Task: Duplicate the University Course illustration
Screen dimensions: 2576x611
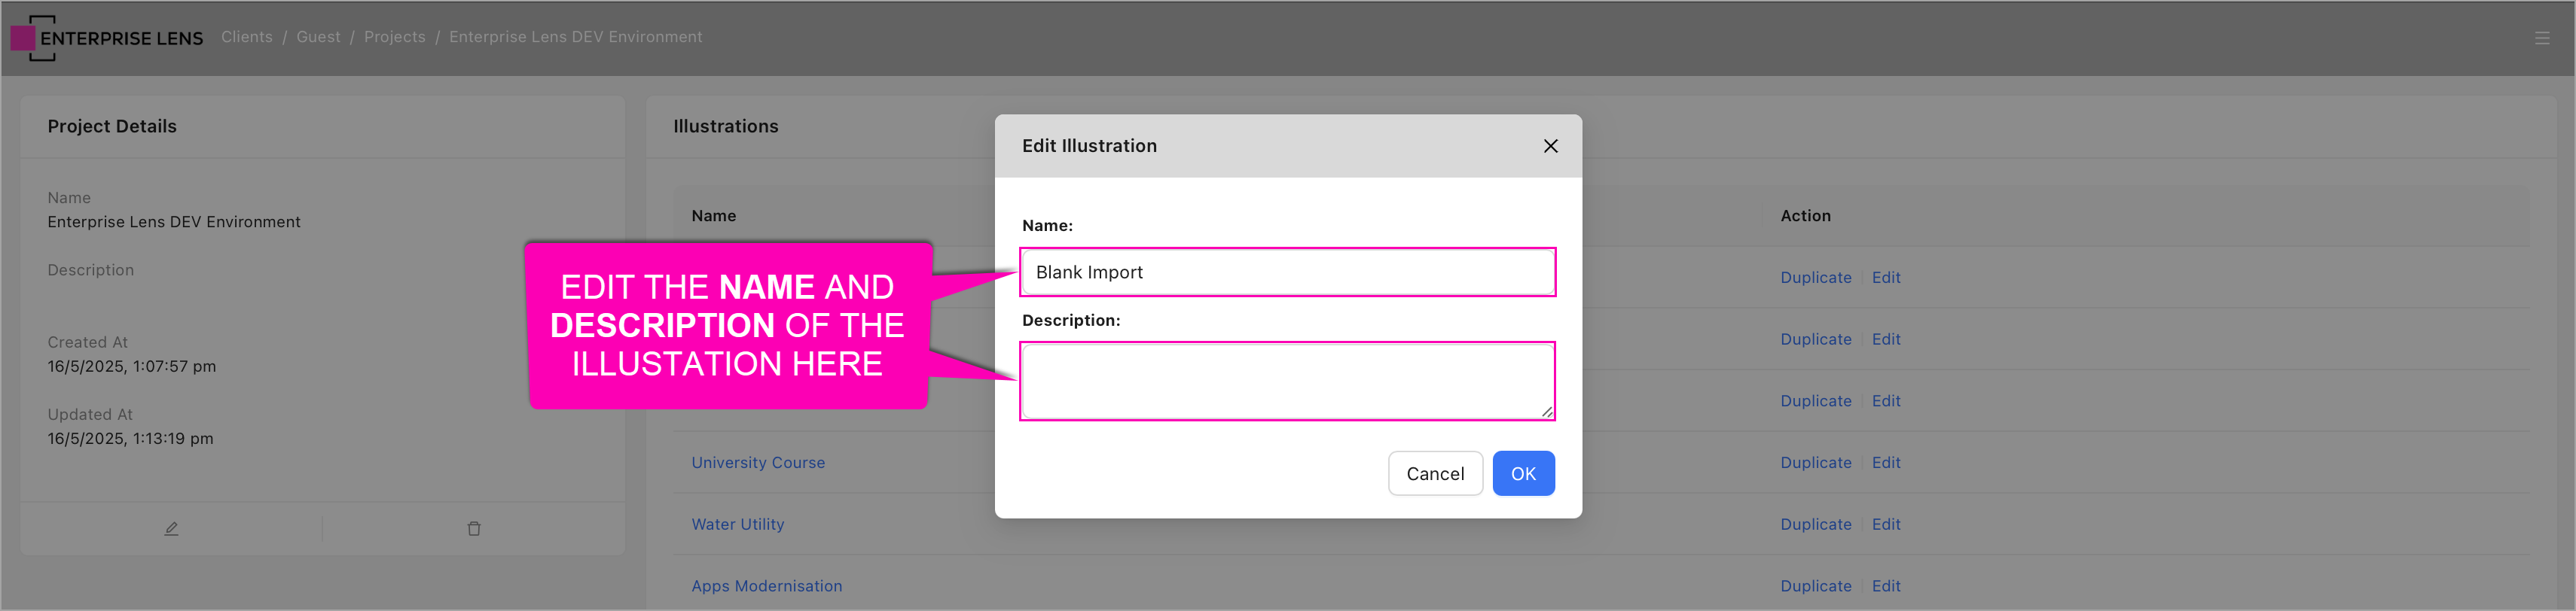Action: (1814, 462)
